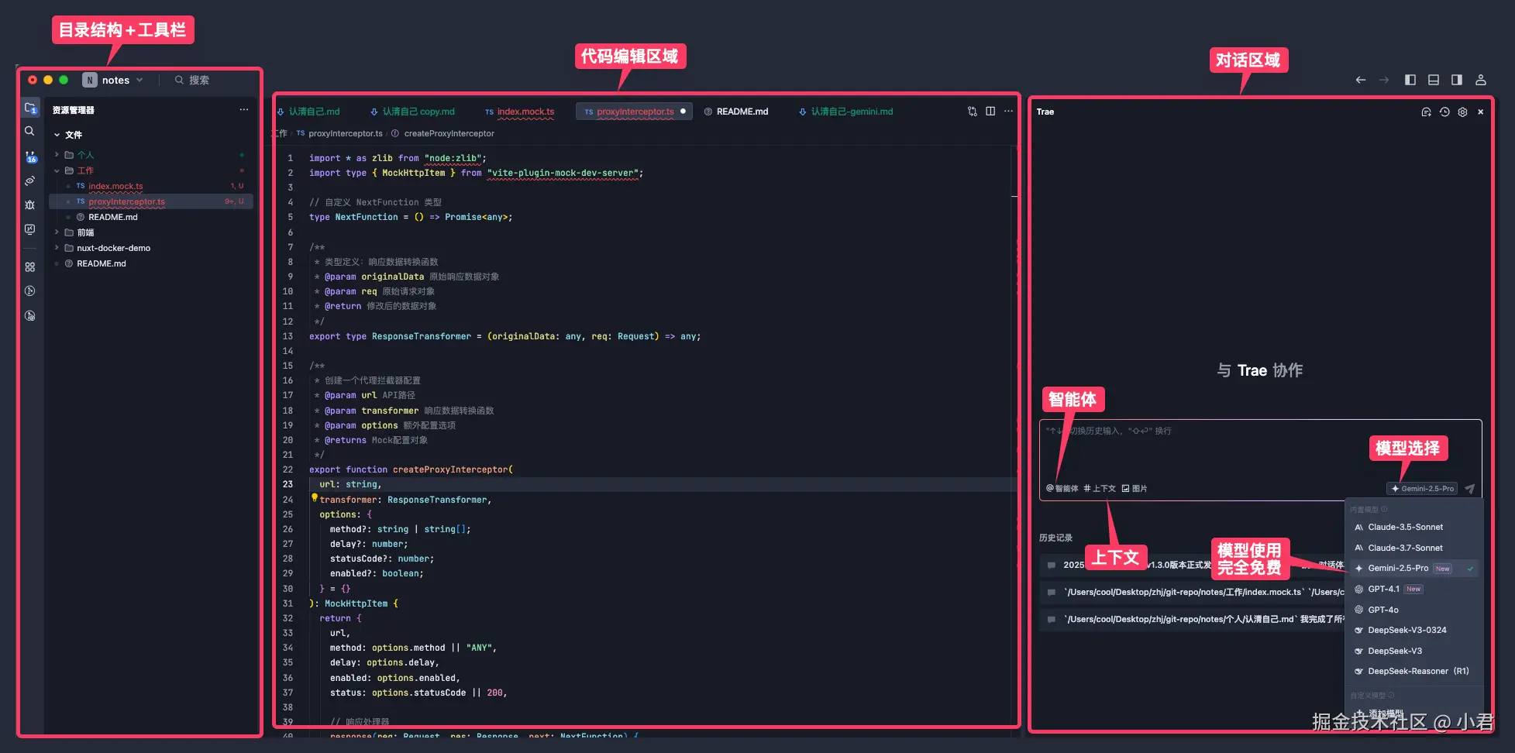Screen dimensions: 1515x753
Task: Open index.mock.ts in the file tree
Action: tap(151, 186)
